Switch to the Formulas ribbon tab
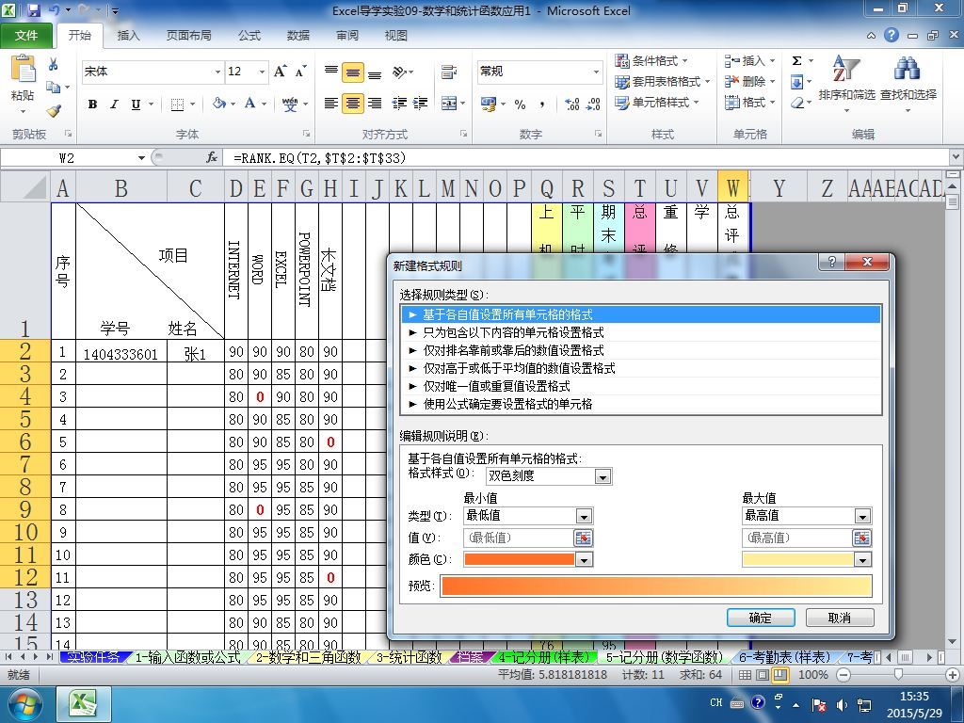 [249, 36]
